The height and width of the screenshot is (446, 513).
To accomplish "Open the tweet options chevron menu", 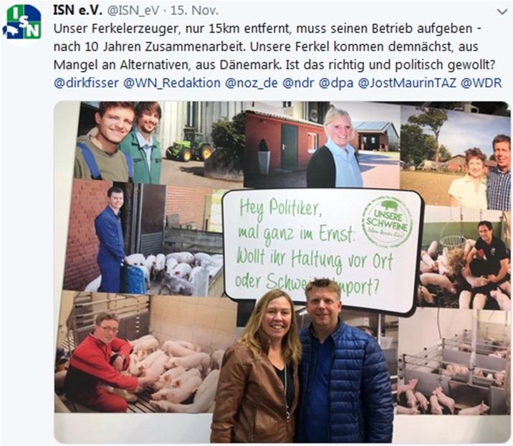I will tap(502, 12).
